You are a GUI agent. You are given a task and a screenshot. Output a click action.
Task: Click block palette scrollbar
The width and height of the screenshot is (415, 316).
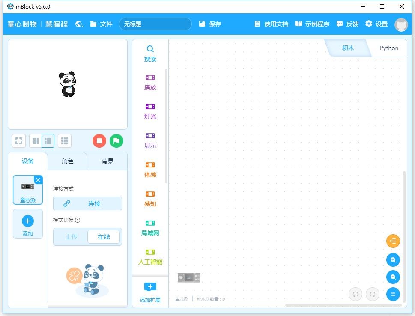[x=166, y=126]
